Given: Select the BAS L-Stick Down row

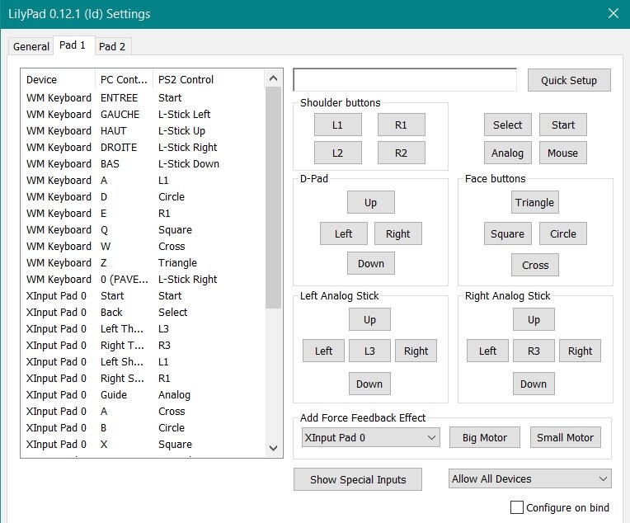Looking at the screenshot, I should 143,163.
